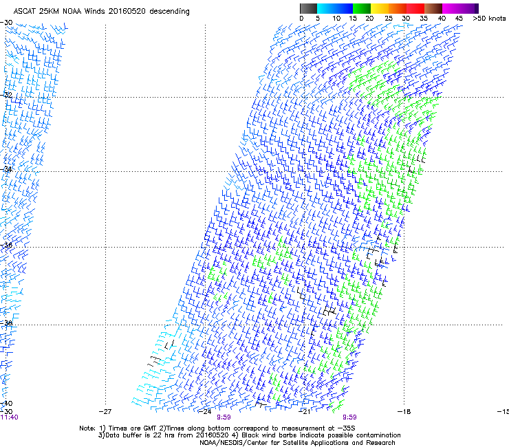Click the '9:59' time label right of -21
Image resolution: width=509 pixels, height=447 pixels.
pyautogui.click(x=349, y=417)
